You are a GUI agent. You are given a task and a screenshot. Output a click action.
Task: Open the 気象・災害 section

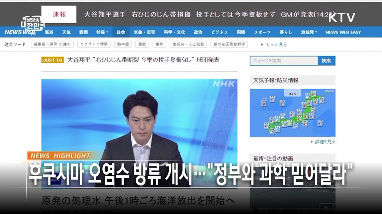click(x=144, y=32)
